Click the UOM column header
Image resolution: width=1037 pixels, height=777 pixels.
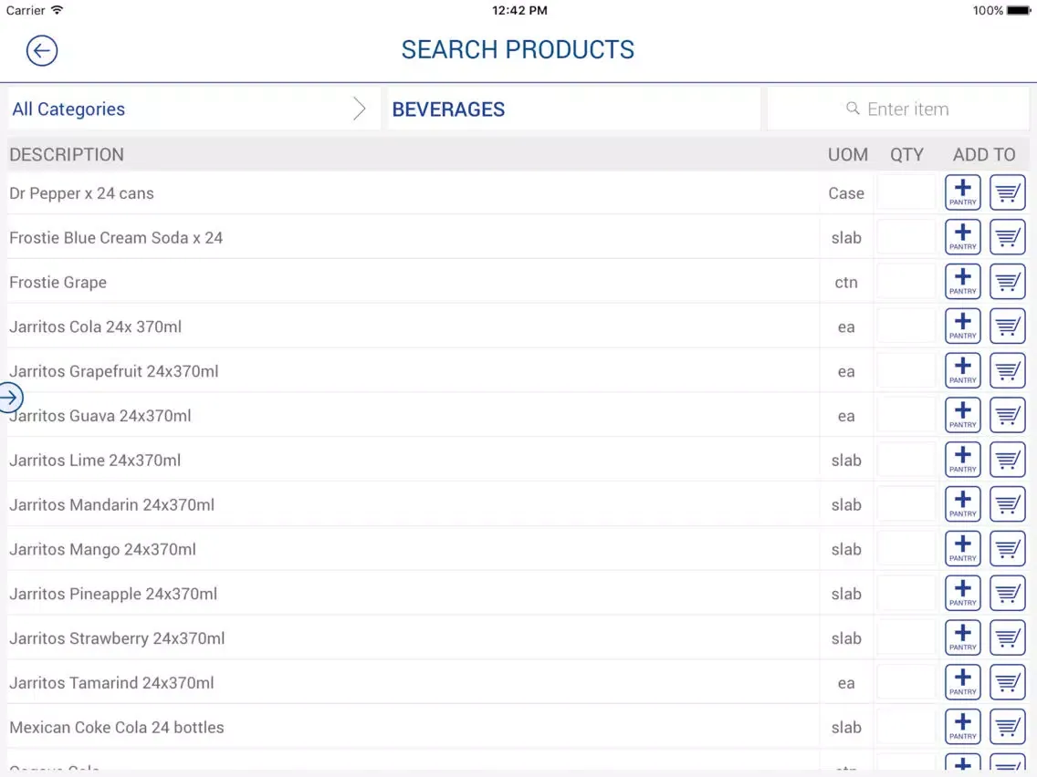click(848, 155)
